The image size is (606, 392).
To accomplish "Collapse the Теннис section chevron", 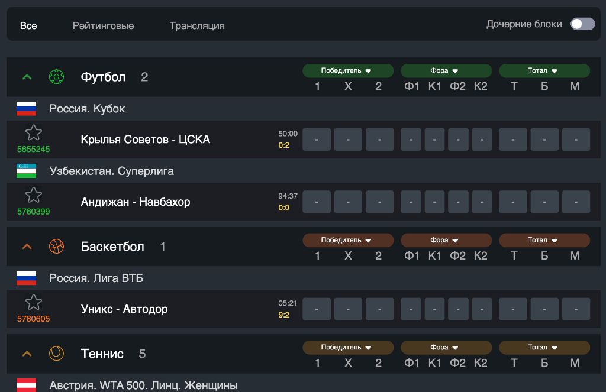I will click(27, 354).
